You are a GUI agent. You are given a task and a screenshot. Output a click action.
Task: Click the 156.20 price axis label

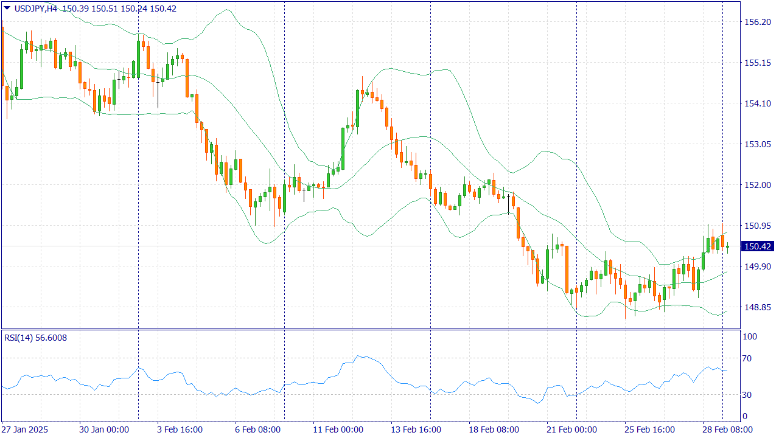[758, 22]
